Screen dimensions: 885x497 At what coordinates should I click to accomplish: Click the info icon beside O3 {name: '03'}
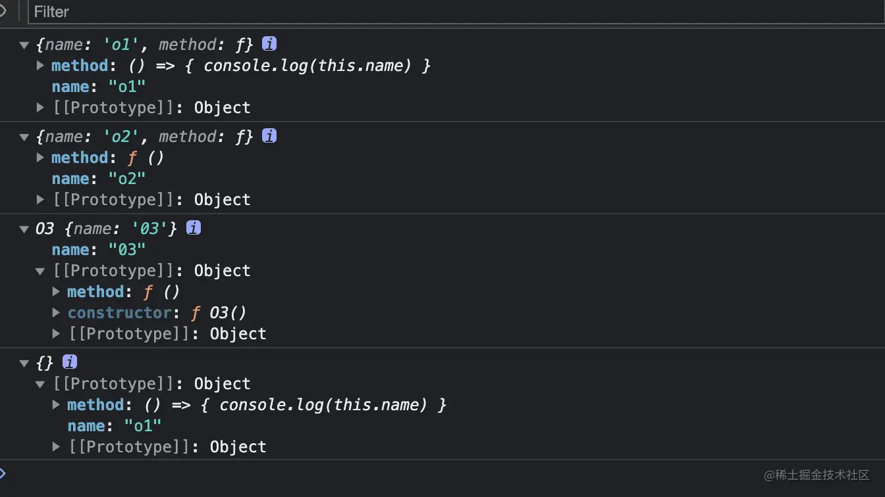click(194, 228)
